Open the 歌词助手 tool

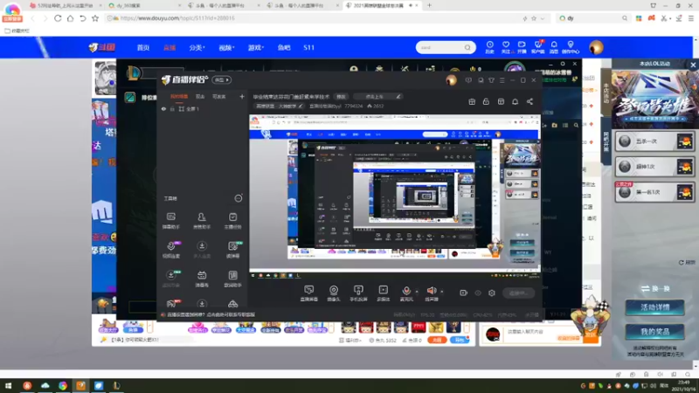pyautogui.click(x=232, y=279)
